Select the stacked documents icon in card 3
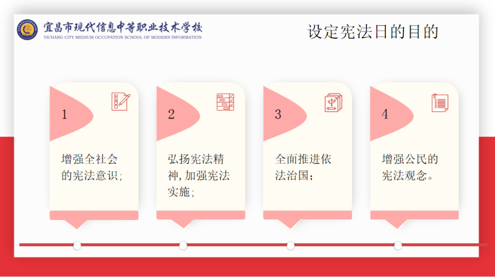 333,102
